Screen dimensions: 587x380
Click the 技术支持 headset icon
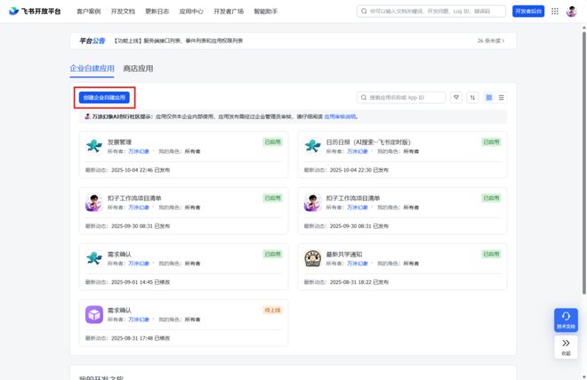(x=566, y=317)
